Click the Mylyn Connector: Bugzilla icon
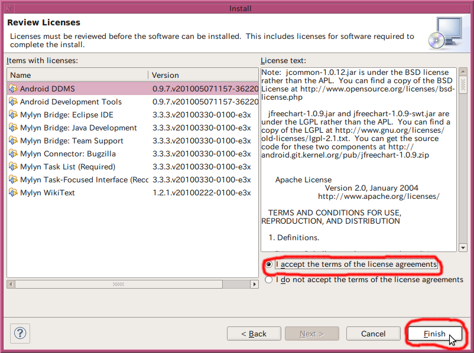474x353 pixels. tap(13, 153)
